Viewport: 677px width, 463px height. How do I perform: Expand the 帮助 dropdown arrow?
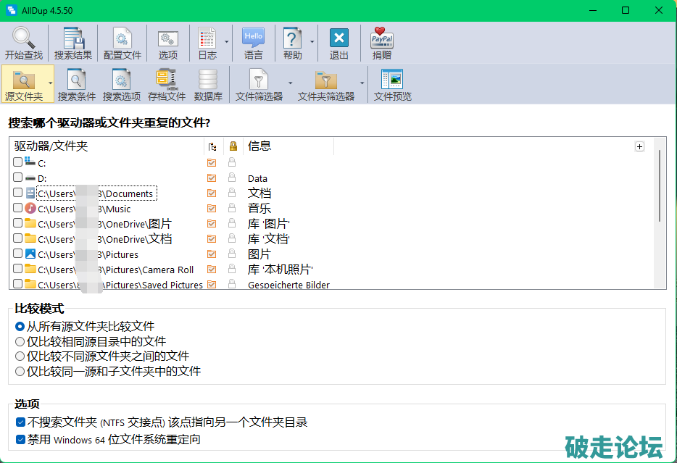tap(312, 42)
